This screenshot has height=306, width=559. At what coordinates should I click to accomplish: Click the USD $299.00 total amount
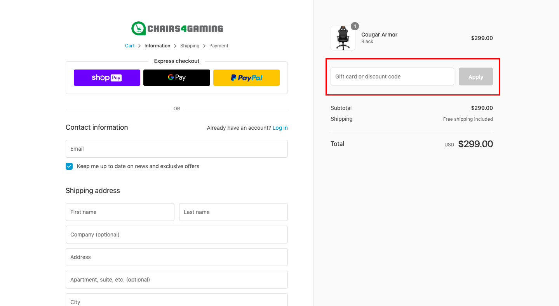pos(469,144)
